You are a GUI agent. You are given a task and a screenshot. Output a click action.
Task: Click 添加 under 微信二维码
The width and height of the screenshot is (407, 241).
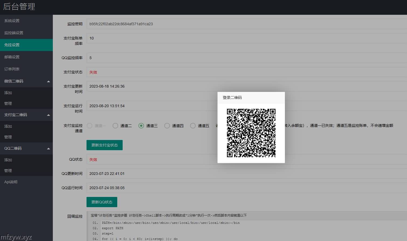[8, 93]
